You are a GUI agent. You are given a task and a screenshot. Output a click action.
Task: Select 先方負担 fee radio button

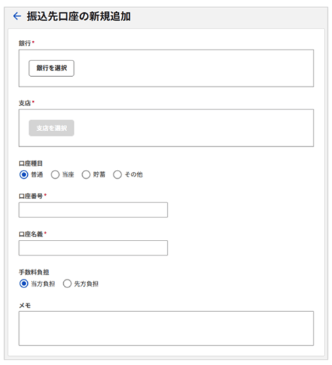point(67,283)
